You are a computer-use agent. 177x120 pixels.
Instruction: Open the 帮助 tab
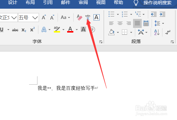point(119,2)
